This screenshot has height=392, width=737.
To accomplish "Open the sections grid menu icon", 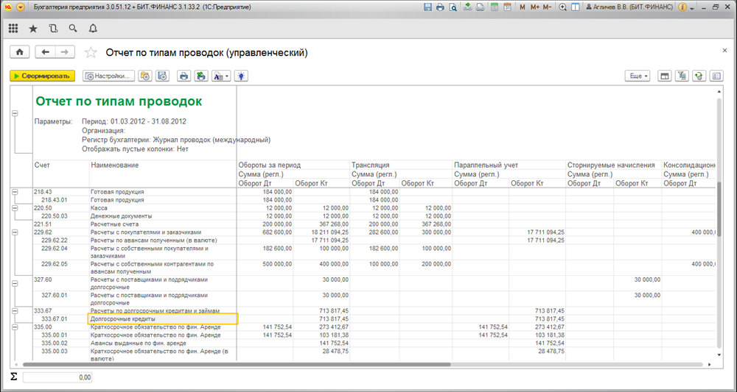I will click(13, 29).
